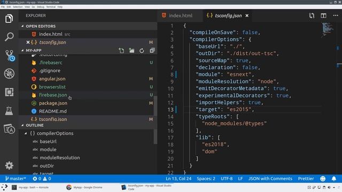Open changes compare icon in editor toolbar

[312, 15]
